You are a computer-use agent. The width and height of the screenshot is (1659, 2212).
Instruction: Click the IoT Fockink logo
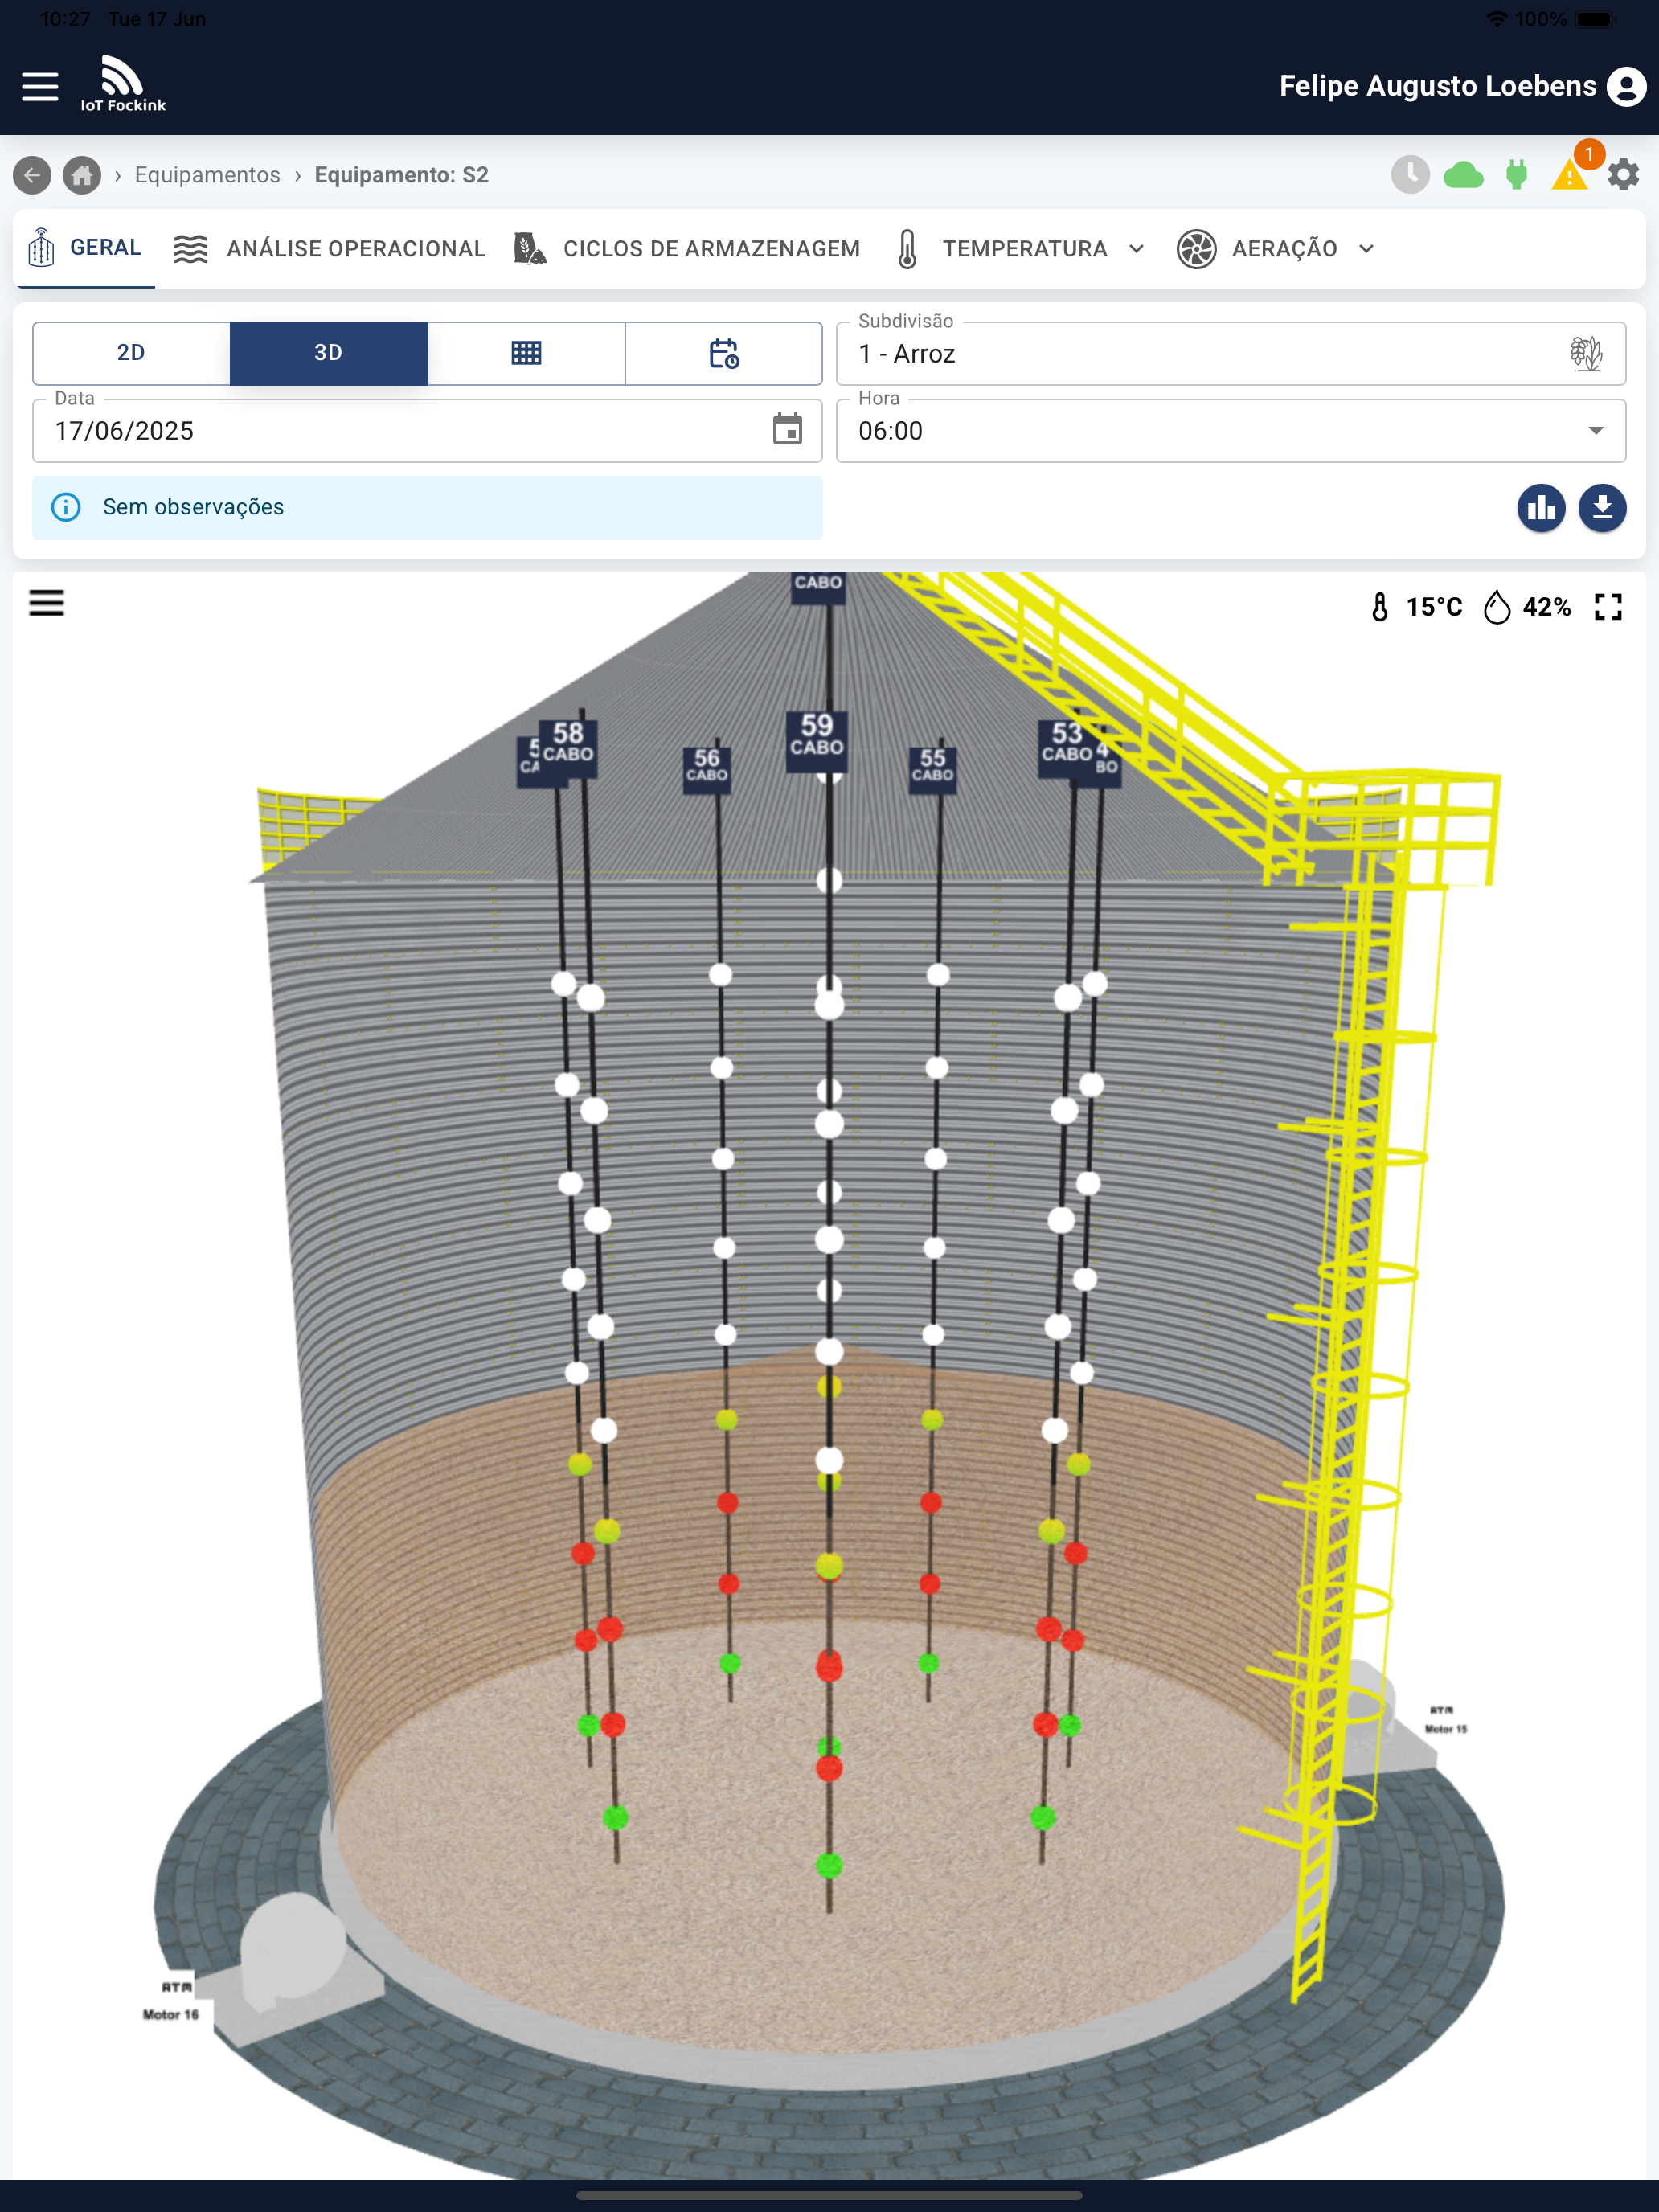click(x=123, y=83)
